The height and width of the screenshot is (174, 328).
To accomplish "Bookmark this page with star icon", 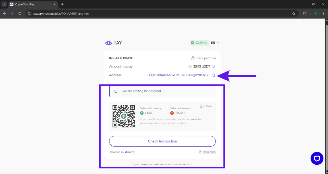I will coord(294,13).
